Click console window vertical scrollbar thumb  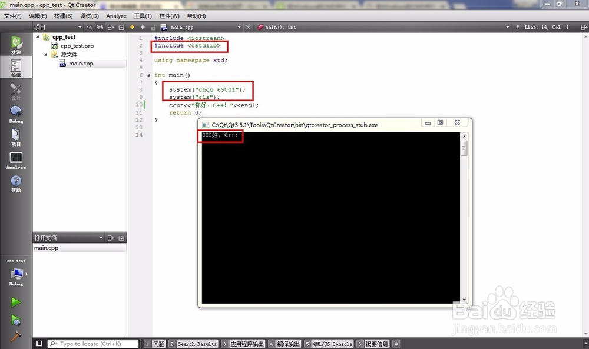click(464, 148)
